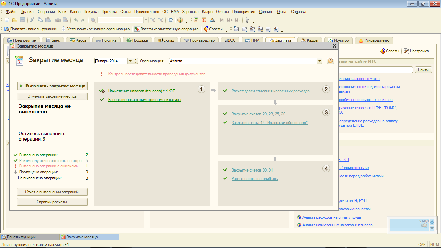Click the Print icon in toolbar

[58, 20]
